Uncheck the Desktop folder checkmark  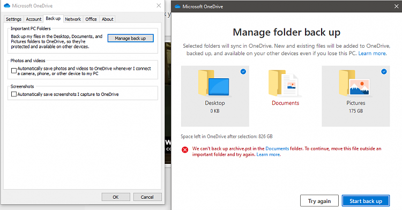coord(243,72)
